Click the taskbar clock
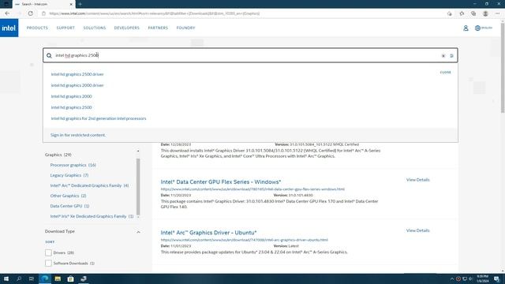Screen dimensions: 505x284 [x=482, y=278]
